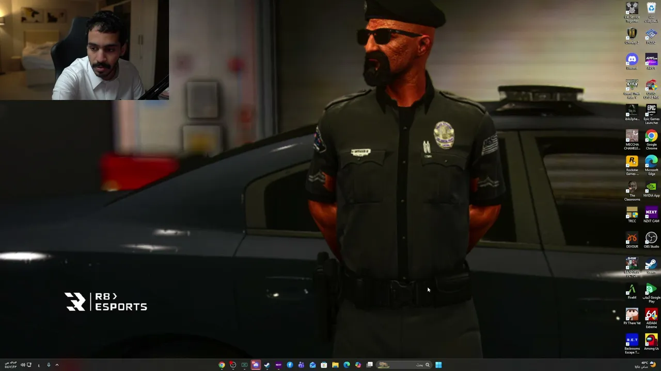Launch NZXT CAM from the desktop
The image size is (661, 371).
coord(651,214)
